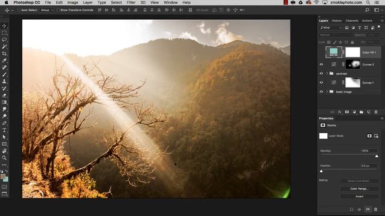Switch to the Actions tab
Image resolution: width=385 pixels, height=216 pixels.
point(367,20)
